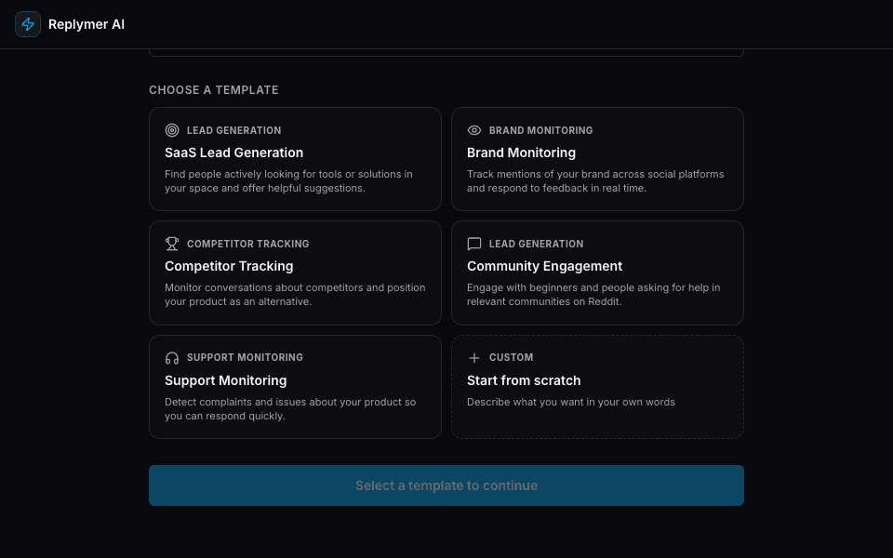Screen dimensions: 893x558
Task: Select the SaaS Lead Generation template
Action: coord(295,159)
